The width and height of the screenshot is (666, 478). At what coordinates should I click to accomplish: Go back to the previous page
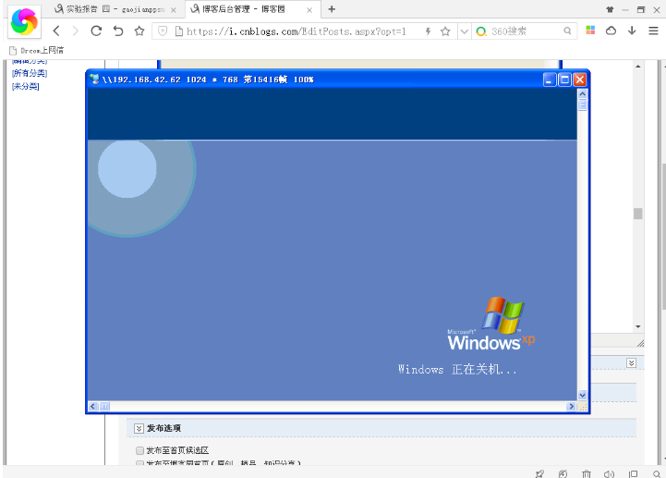[56, 31]
